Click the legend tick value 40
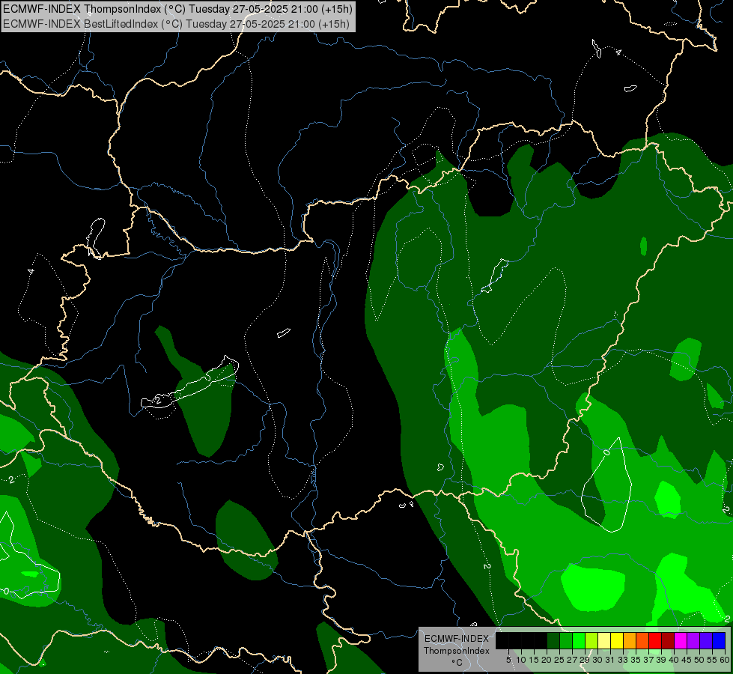733x674 pixels. pos(674,660)
